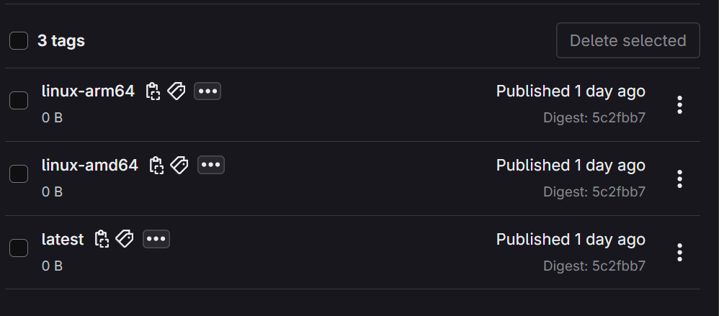The width and height of the screenshot is (719, 316).
Task: Expand ellipsis details for linux-amd64
Action: coord(211,166)
